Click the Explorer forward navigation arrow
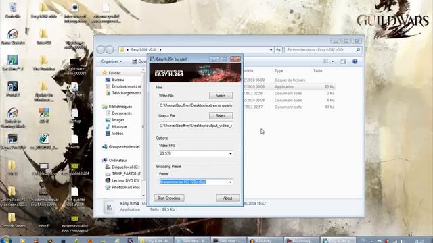Screen dimensions: 433x243 [x=110, y=49]
